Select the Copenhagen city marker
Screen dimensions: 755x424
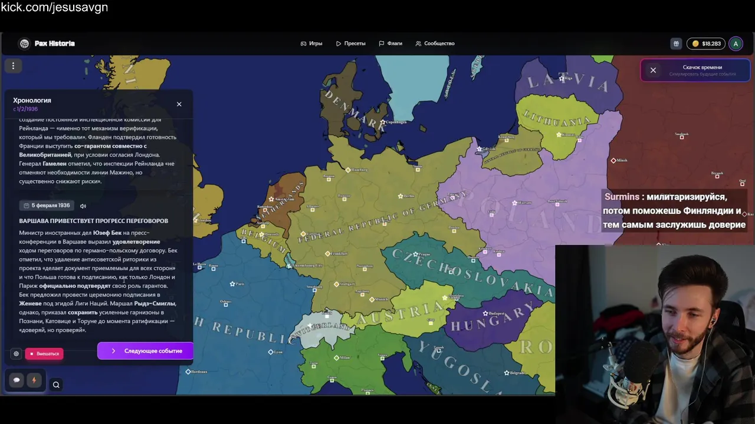click(x=383, y=122)
